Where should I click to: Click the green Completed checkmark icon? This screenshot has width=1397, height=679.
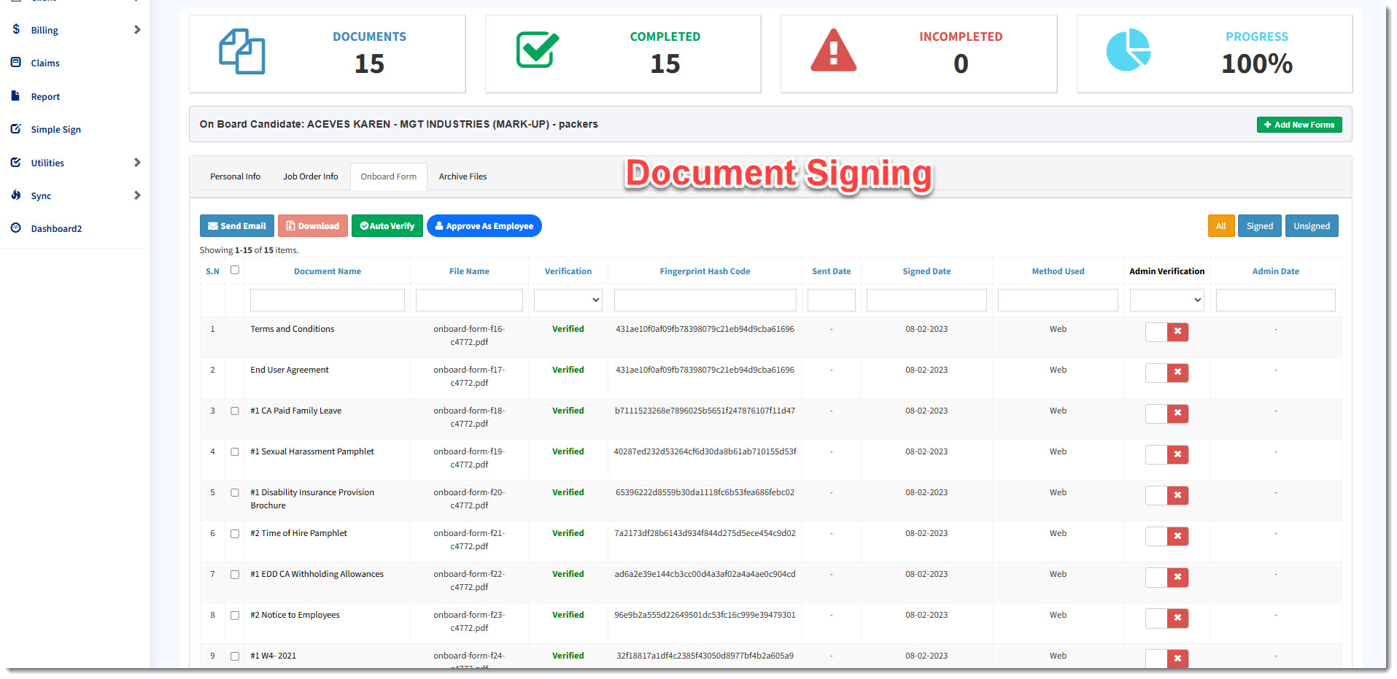[x=538, y=50]
